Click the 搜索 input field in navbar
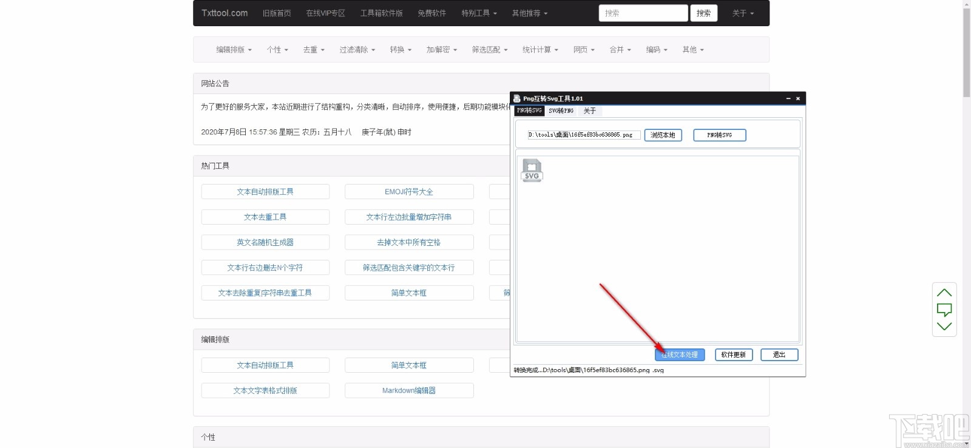971x448 pixels. click(643, 13)
